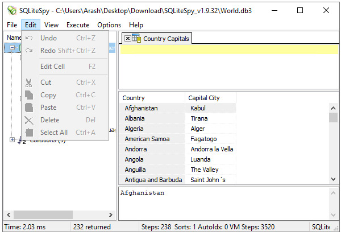Open the Options menu
This screenshot has height=235, width=341.
point(109,25)
